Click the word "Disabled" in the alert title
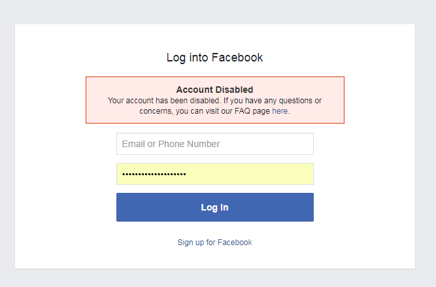The image size is (436, 287). pyautogui.click(x=235, y=90)
